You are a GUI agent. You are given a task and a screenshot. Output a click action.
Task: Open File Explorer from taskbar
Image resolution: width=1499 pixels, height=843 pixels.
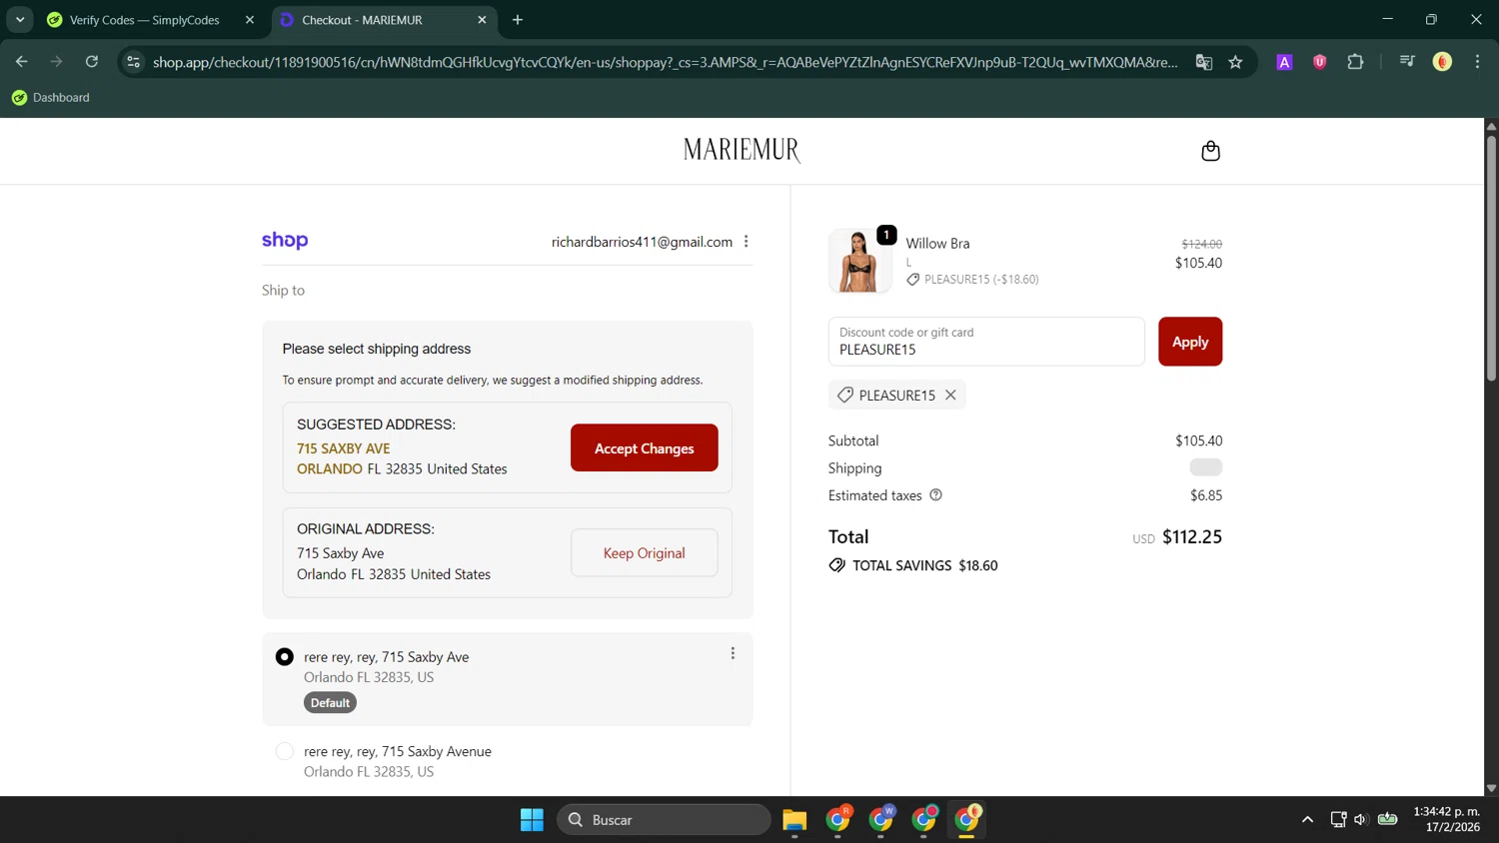pos(794,820)
